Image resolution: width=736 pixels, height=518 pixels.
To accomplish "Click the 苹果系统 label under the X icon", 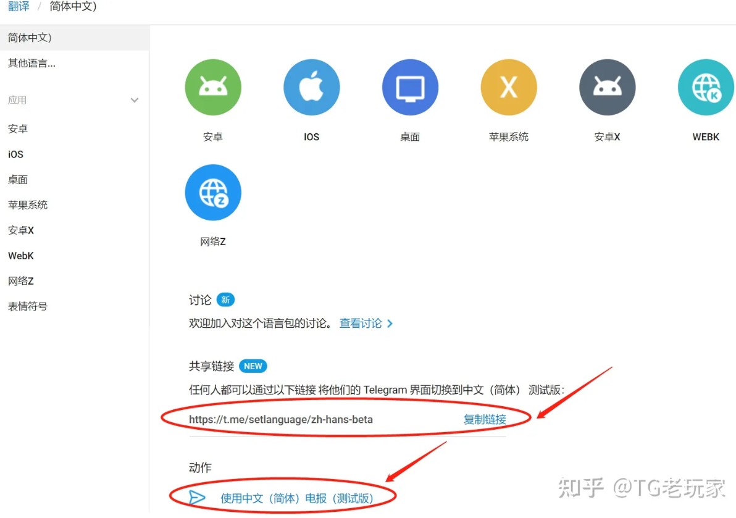I will pos(508,136).
